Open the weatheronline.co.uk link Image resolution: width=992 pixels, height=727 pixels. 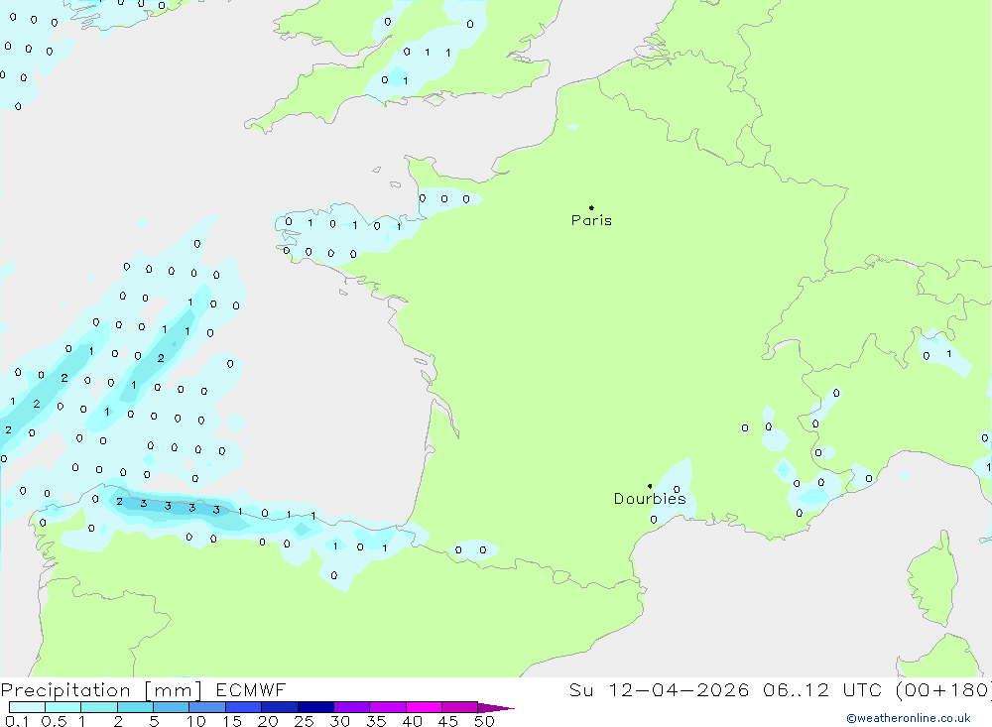coord(909,718)
